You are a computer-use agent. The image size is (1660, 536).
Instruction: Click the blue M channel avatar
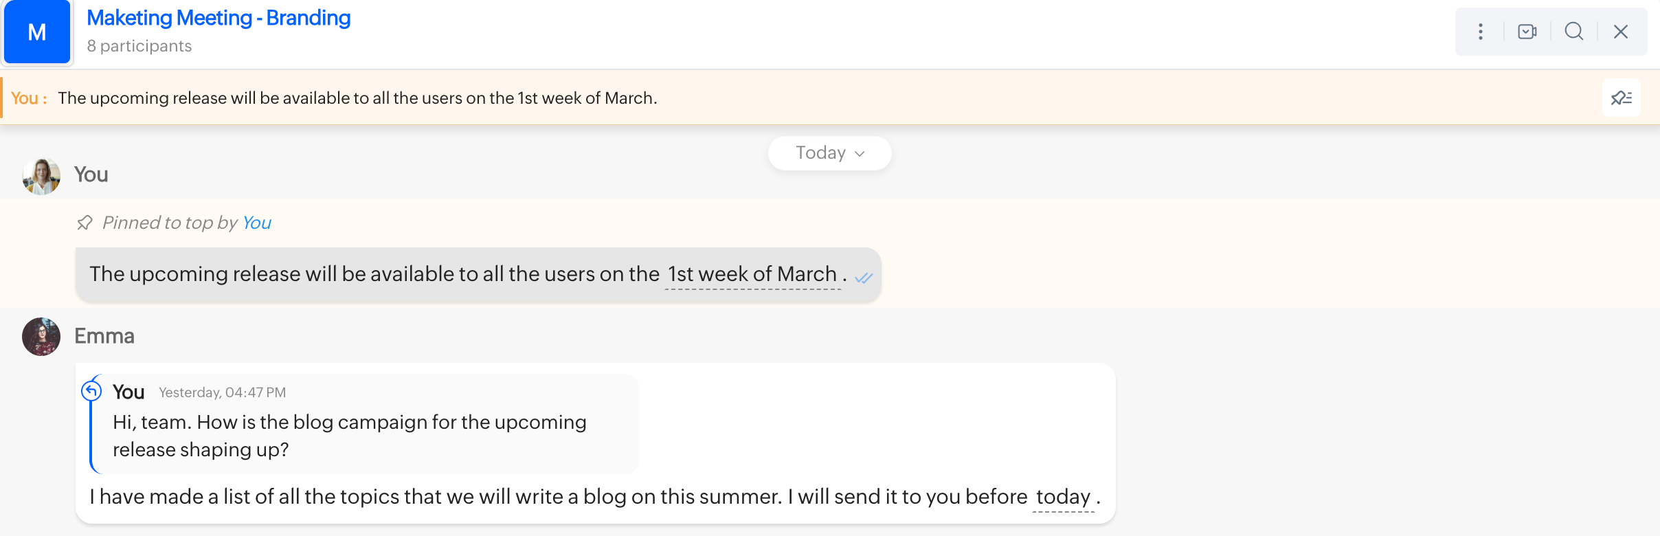(x=37, y=32)
